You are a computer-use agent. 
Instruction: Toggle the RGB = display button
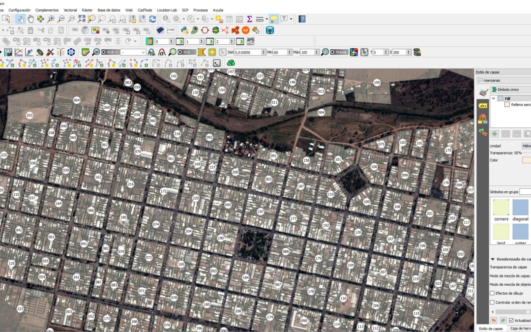pos(110,52)
